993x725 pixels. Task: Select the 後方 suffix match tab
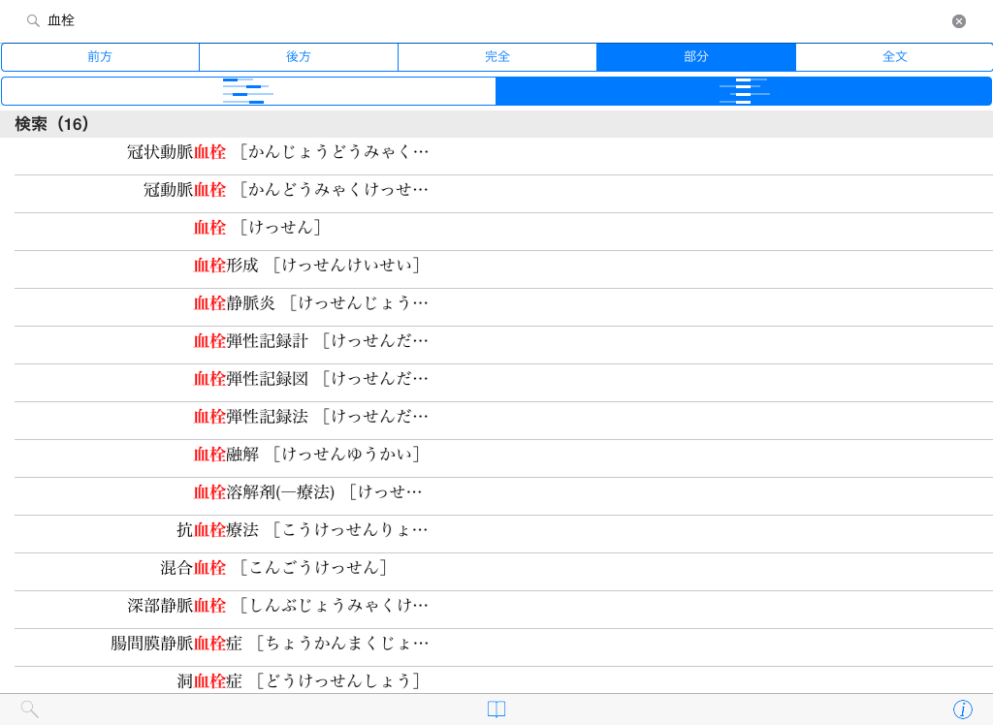coord(299,57)
